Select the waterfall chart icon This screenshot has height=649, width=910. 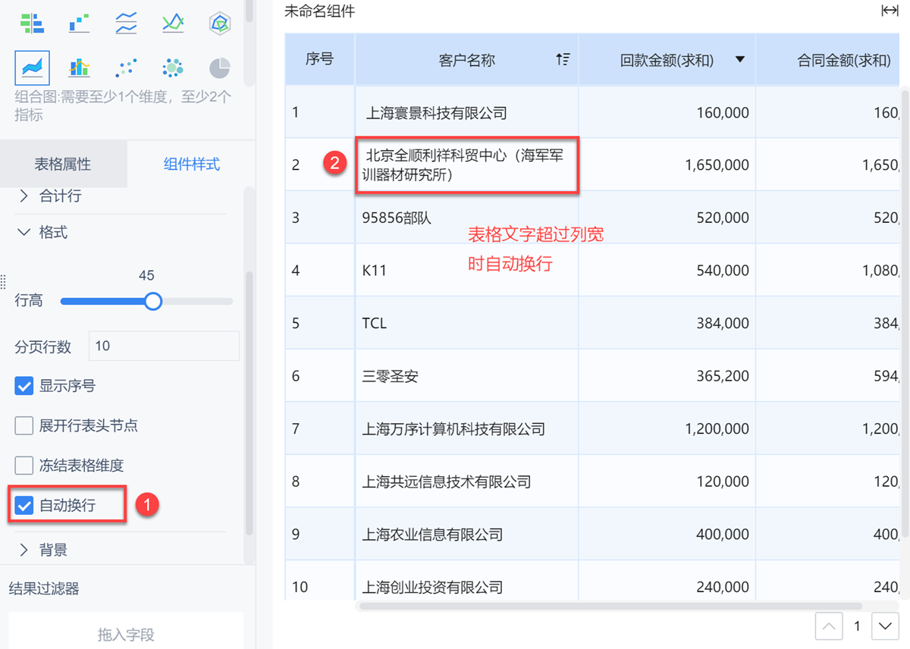click(79, 24)
